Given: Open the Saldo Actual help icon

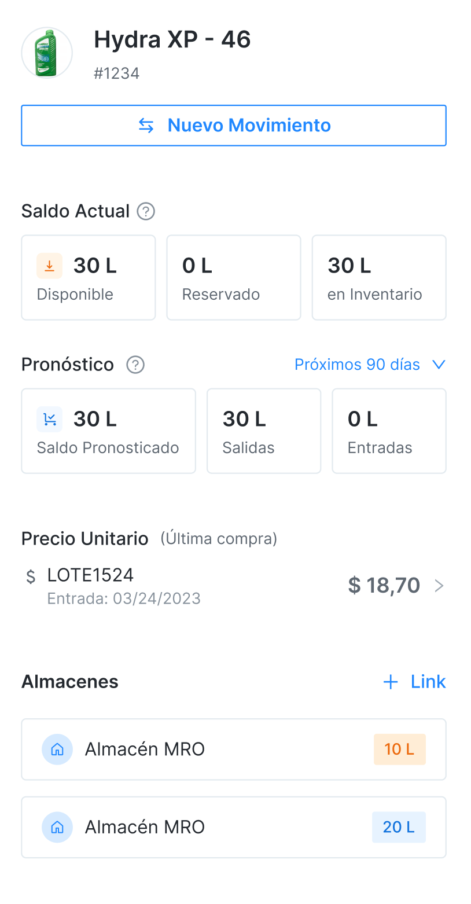Looking at the screenshot, I should coord(146,211).
